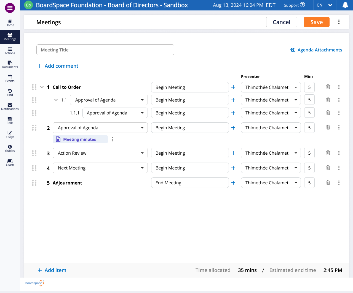Open the Agenda Attachments link

[x=316, y=50]
